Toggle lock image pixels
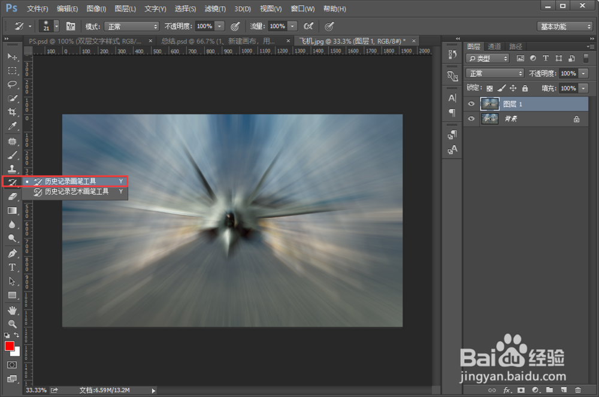The height and width of the screenshot is (397, 599). tap(501, 88)
